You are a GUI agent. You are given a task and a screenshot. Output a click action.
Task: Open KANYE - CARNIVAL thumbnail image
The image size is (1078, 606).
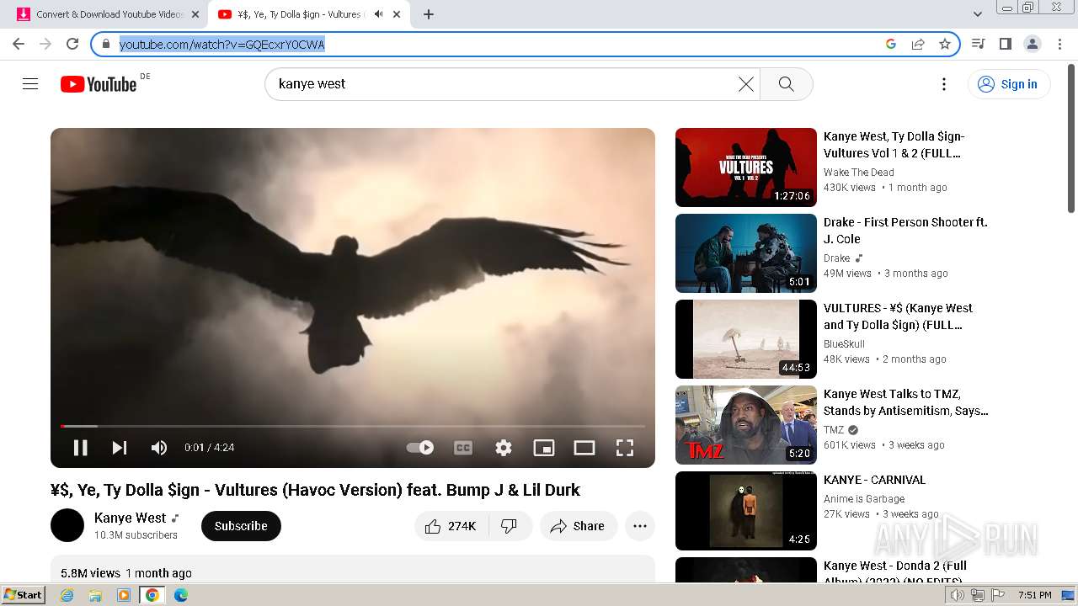[746, 511]
